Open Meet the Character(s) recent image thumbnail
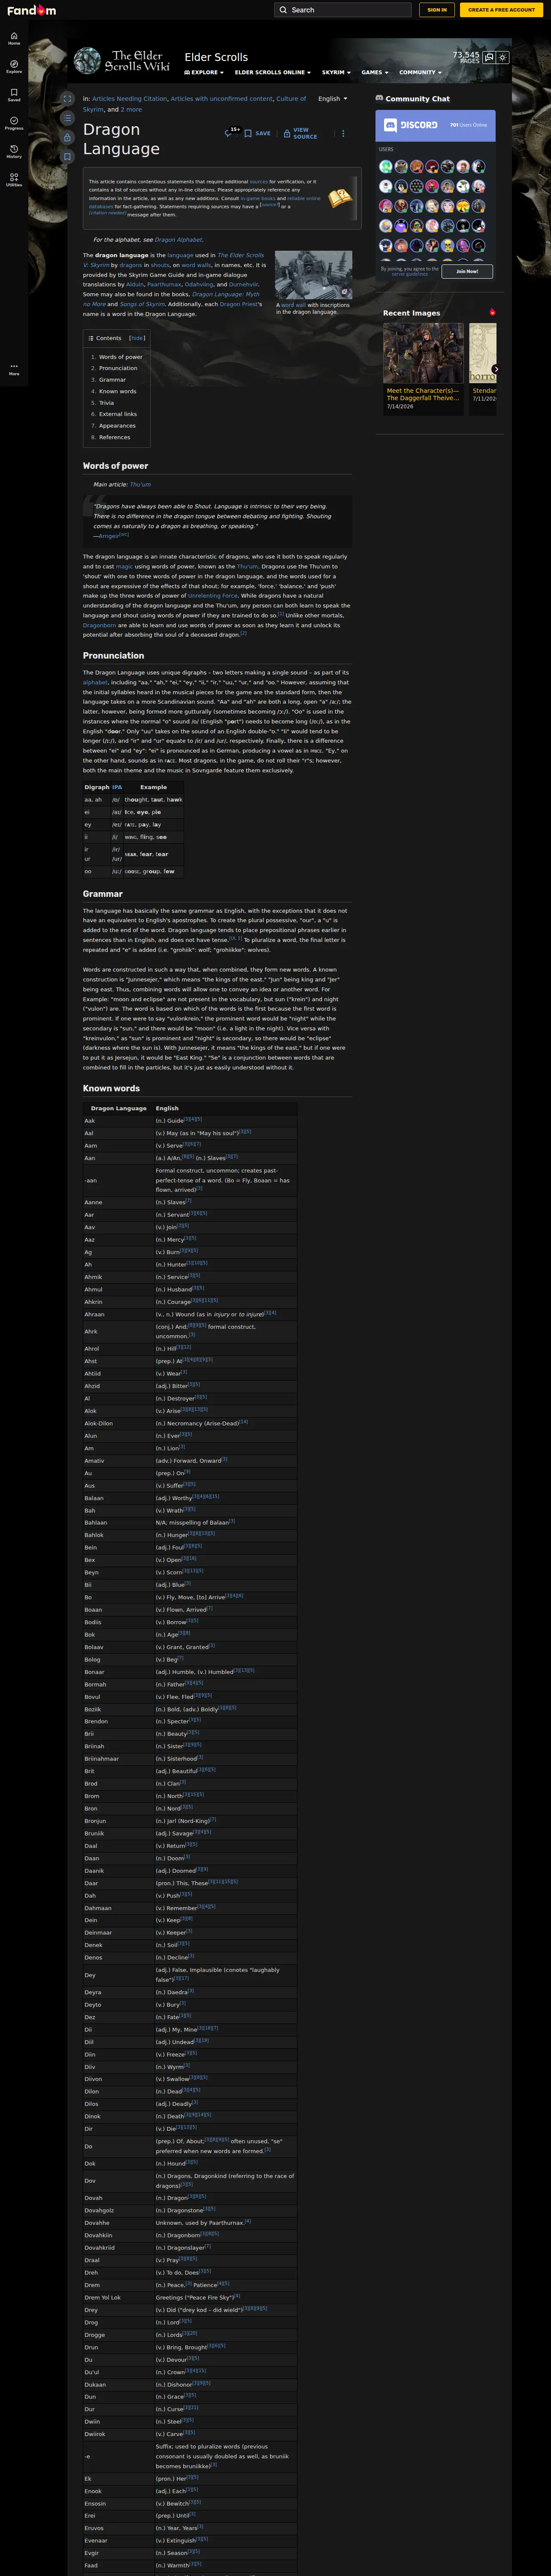Viewport: 551px width, 2576px height. (423, 353)
